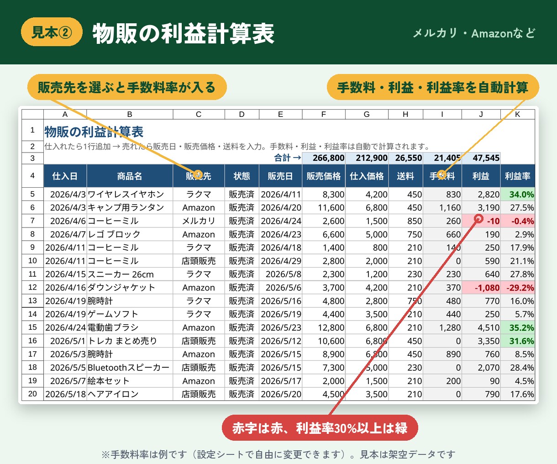Image resolution: width=557 pixels, height=464 pixels.
Task: Select product cell スニーカー 26cm
Action: (x=130, y=274)
